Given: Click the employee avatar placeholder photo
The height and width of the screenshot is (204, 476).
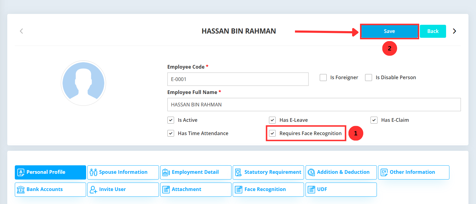Looking at the screenshot, I should pyautogui.click(x=83, y=83).
